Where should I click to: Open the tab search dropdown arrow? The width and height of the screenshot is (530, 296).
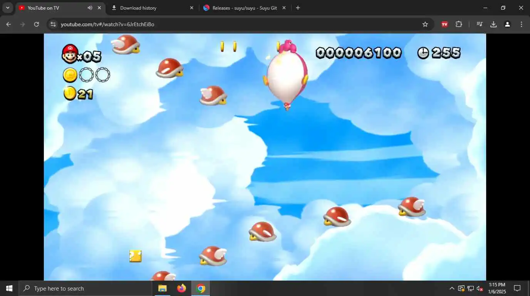click(8, 8)
